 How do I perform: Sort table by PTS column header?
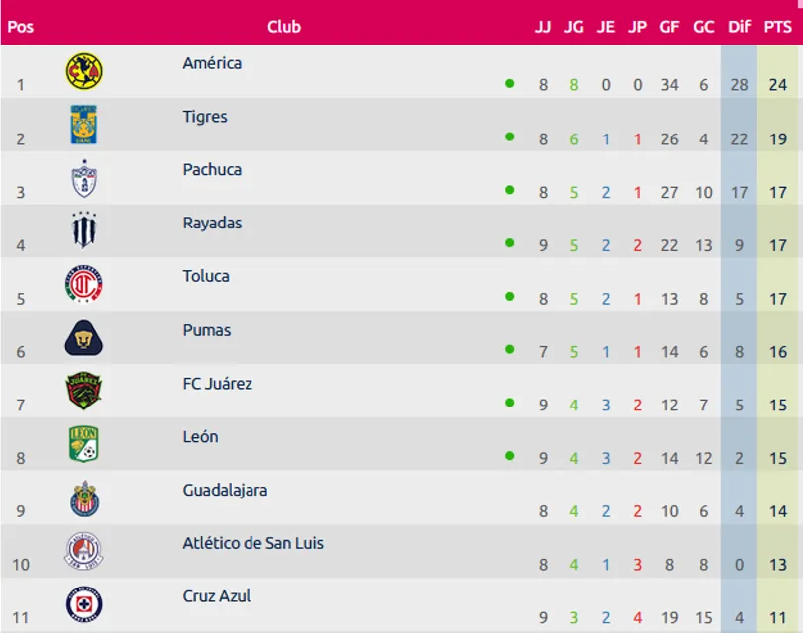(778, 27)
